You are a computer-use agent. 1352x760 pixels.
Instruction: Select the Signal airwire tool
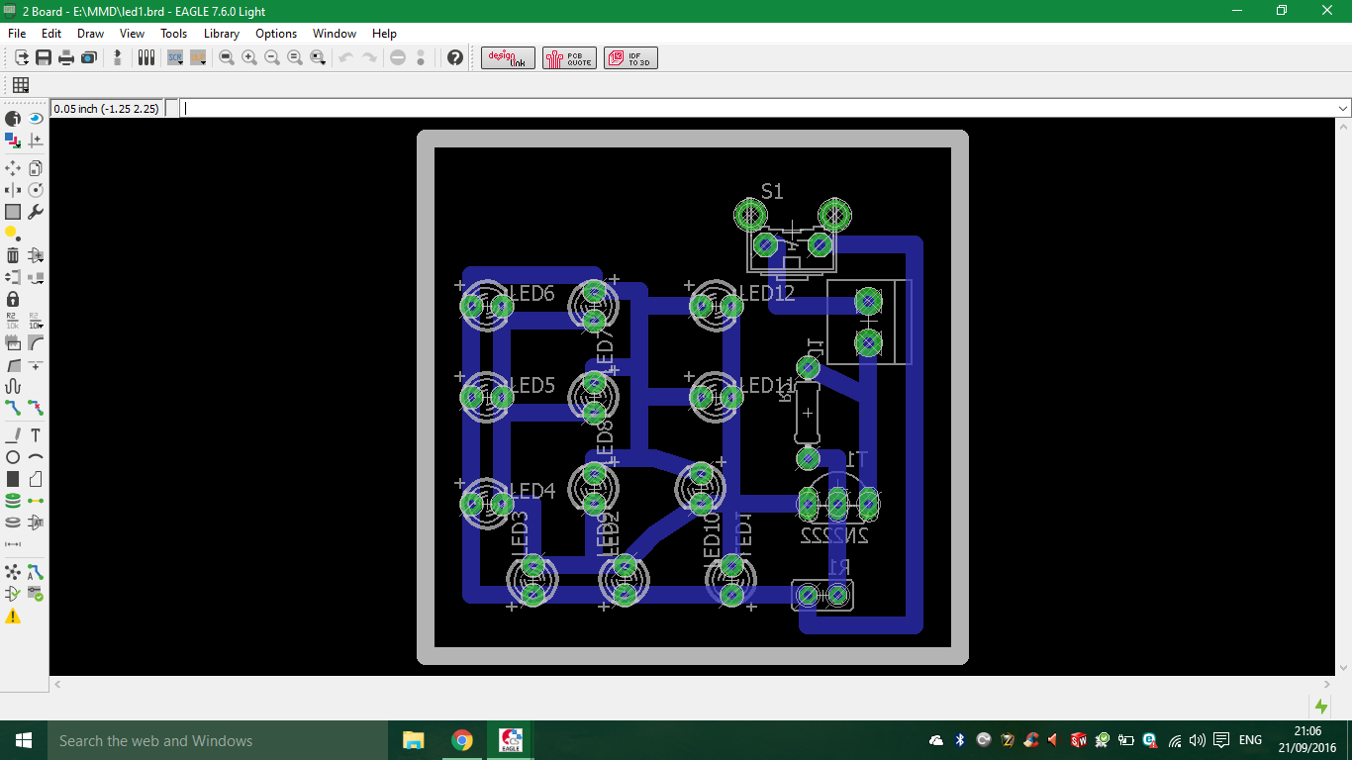(36, 501)
